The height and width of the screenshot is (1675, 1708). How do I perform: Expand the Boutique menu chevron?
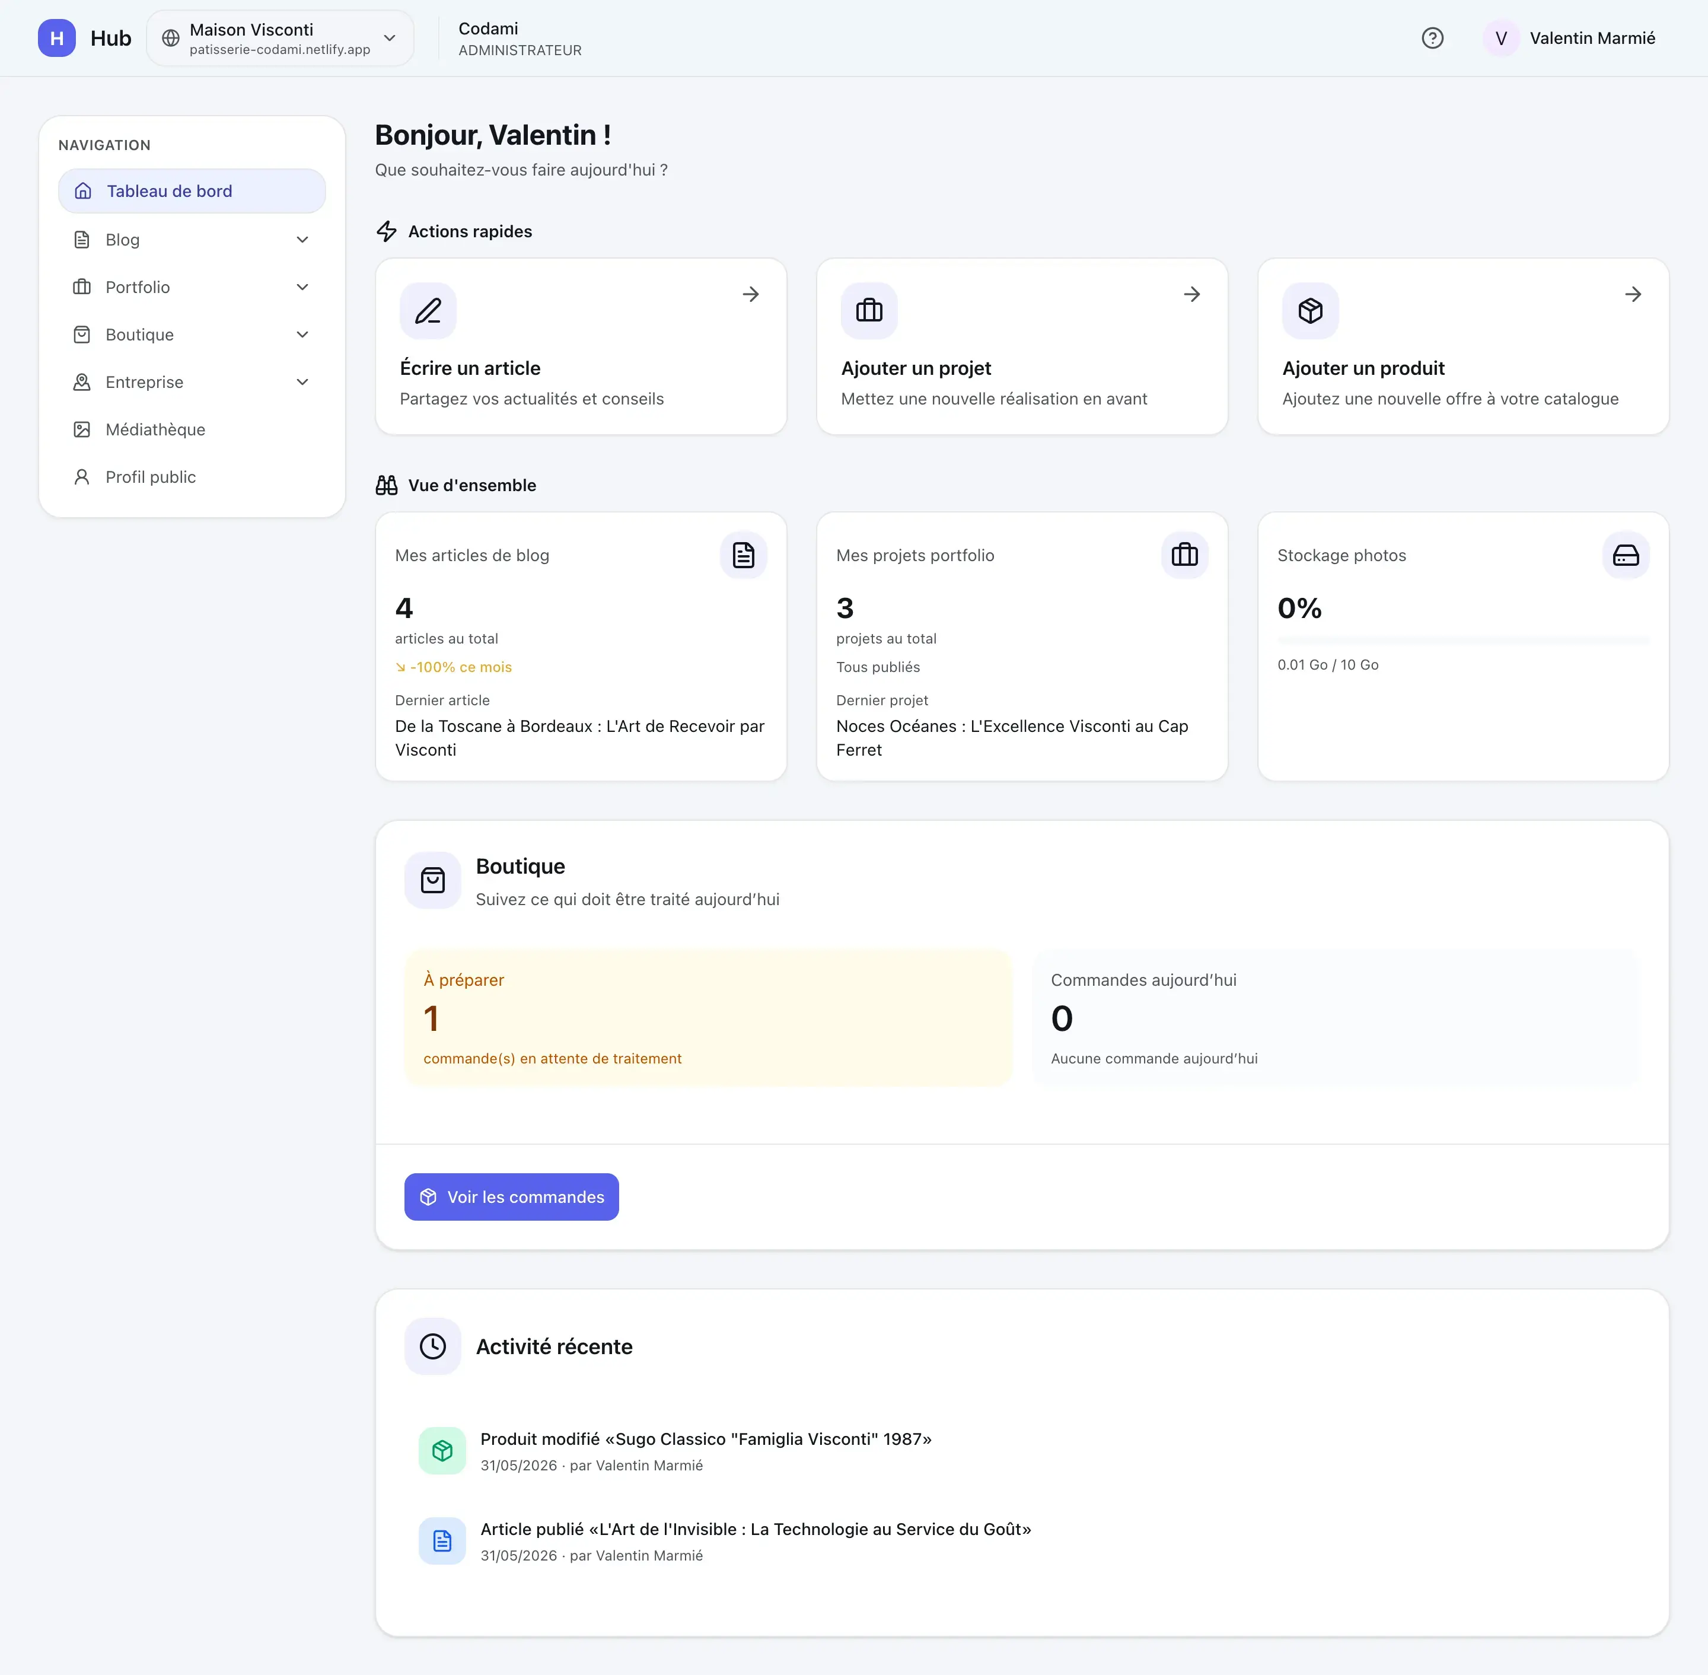coord(302,335)
